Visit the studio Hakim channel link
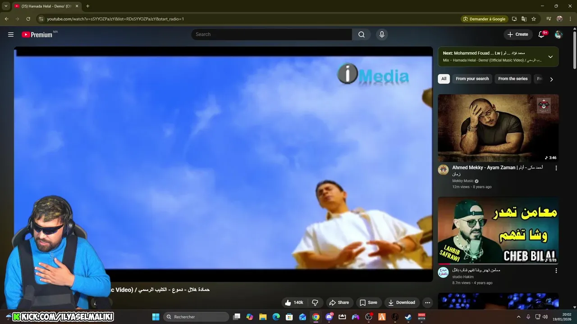This screenshot has height=324, width=577. click(x=463, y=277)
